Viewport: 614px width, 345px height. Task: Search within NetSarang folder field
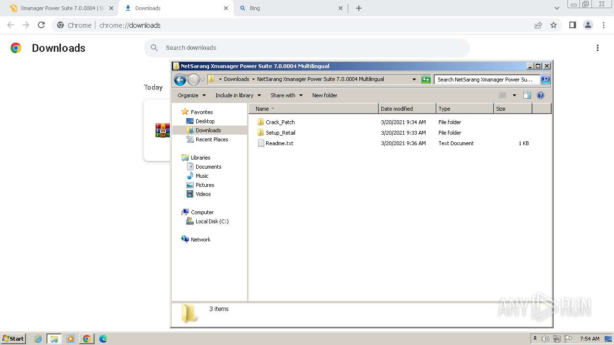click(487, 80)
